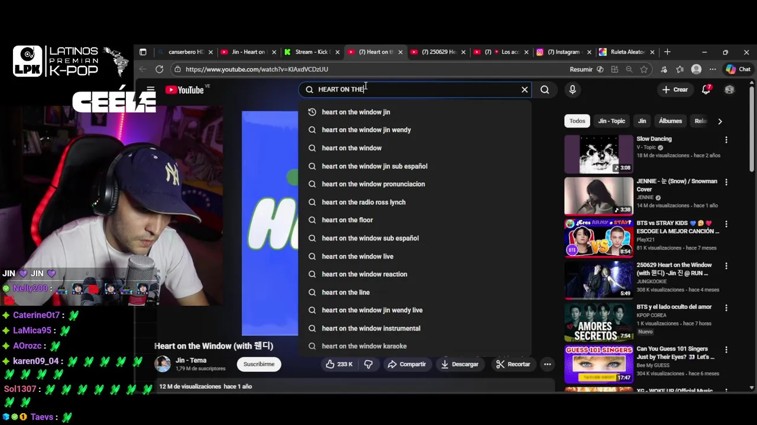Start voice search with microphone icon
The width and height of the screenshot is (757, 425).
click(x=572, y=90)
